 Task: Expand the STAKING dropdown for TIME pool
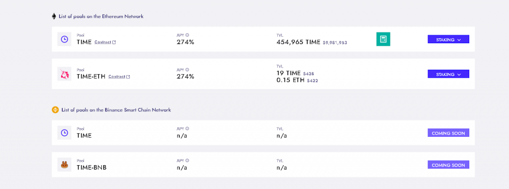tap(448, 39)
